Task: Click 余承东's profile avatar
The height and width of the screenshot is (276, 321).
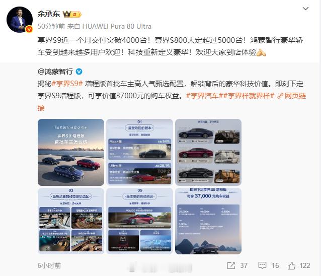Action: click(20, 20)
